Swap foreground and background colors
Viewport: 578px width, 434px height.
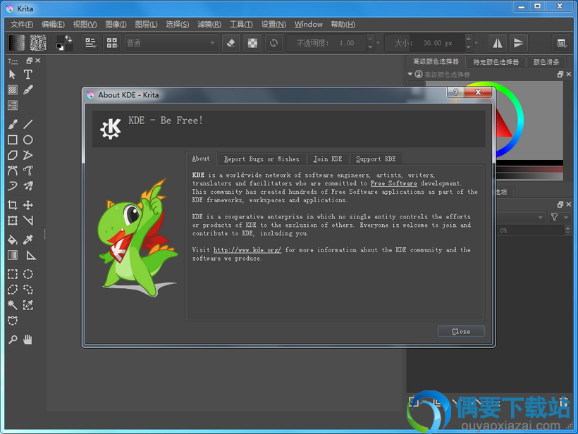point(68,38)
